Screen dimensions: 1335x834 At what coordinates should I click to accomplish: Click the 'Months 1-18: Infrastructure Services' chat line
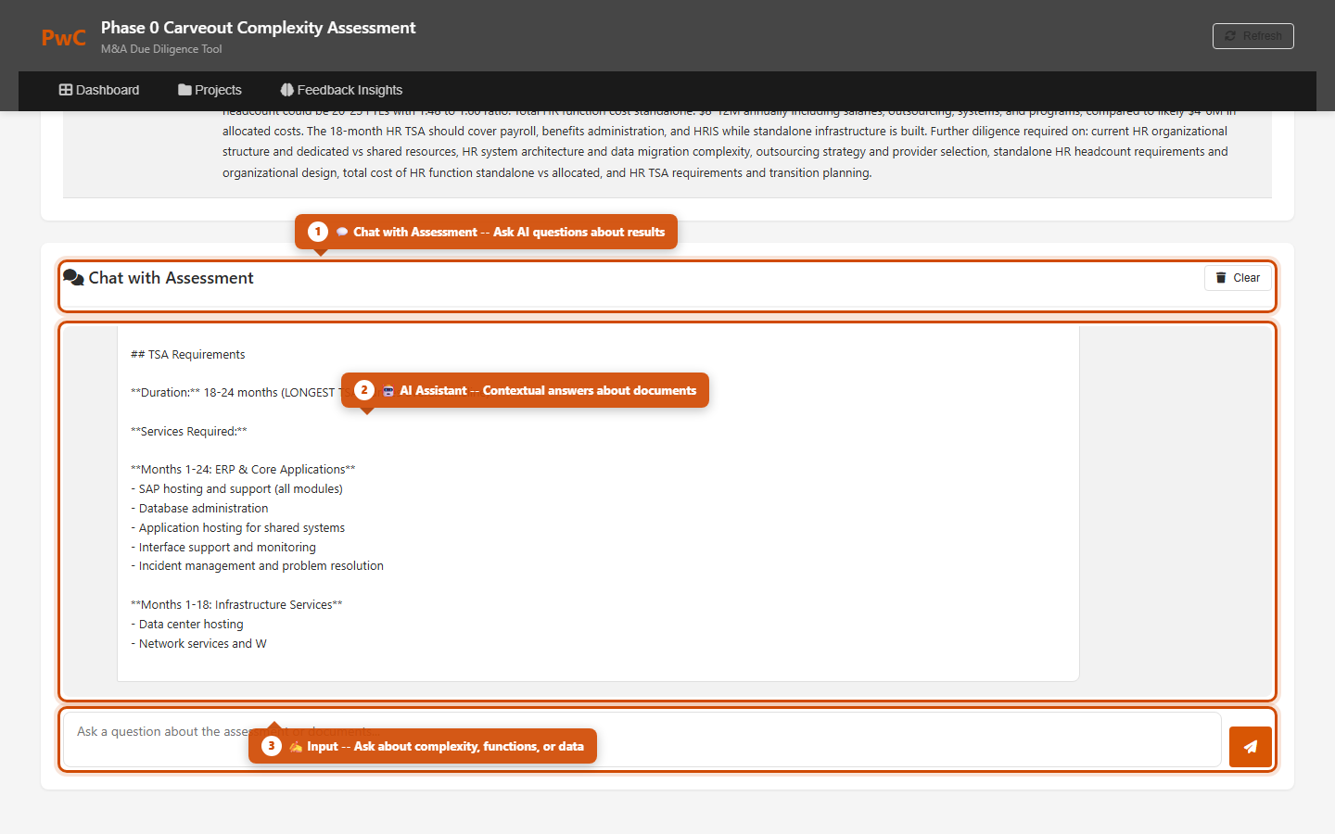coord(236,605)
